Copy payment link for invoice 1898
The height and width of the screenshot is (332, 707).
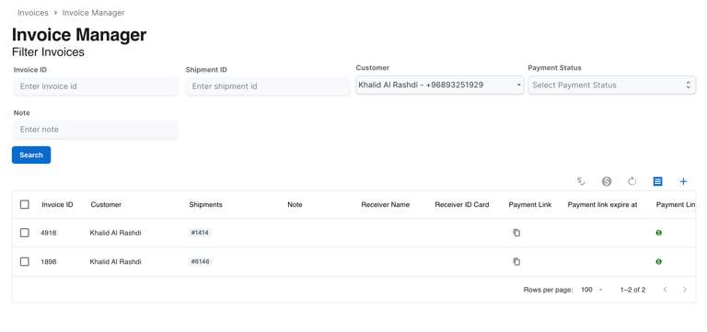516,262
